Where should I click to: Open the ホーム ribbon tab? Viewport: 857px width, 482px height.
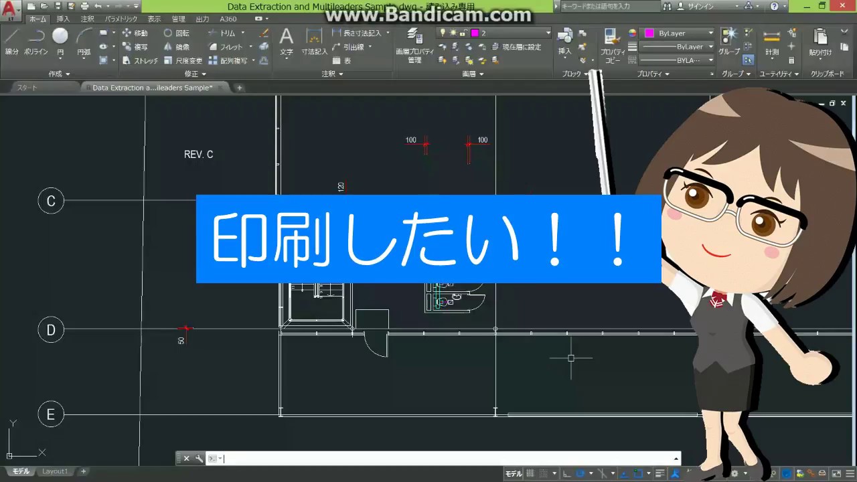[37, 19]
